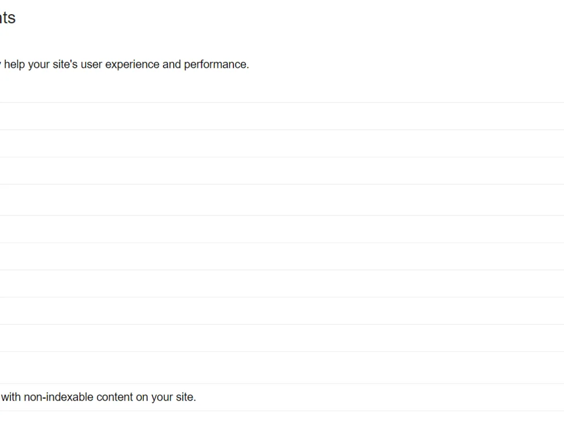Select the fourth empty list row

(282, 200)
